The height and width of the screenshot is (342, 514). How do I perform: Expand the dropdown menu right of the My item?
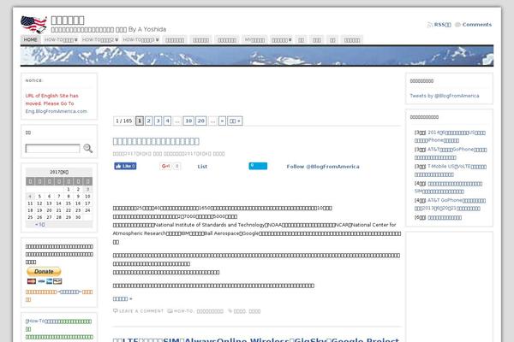[x=281, y=40]
